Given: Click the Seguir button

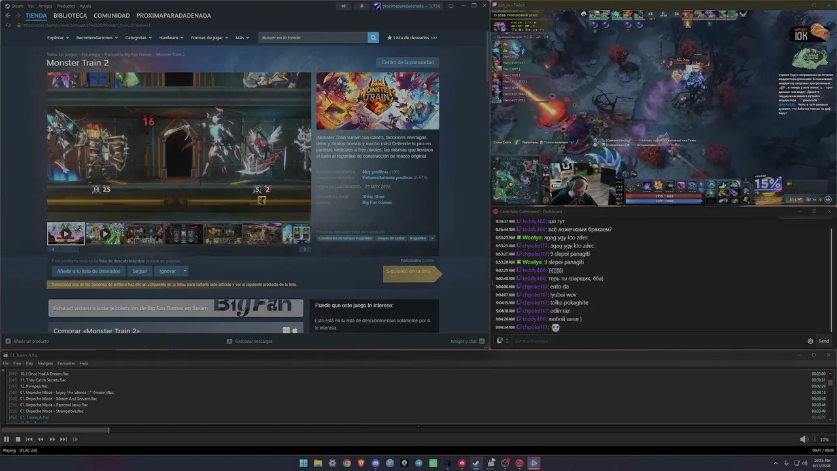Looking at the screenshot, I should coord(140,271).
